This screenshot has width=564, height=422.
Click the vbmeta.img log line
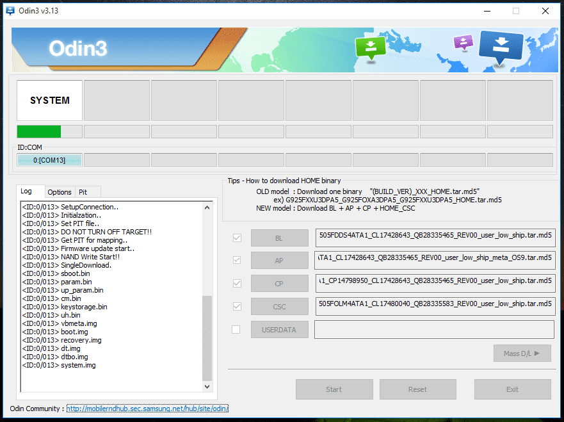(60, 323)
